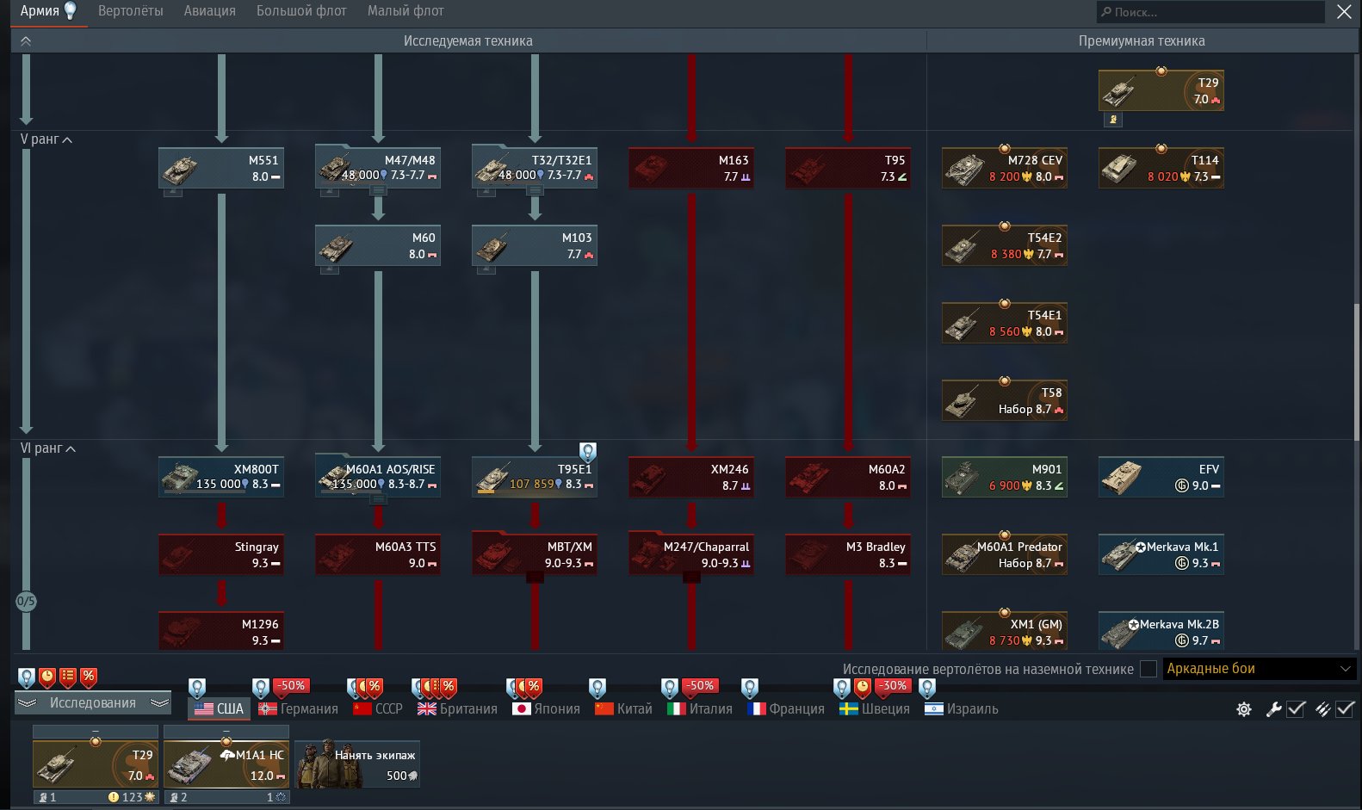Select the M728 CEV premium vehicle card
The image size is (1362, 810).
pyautogui.click(x=1005, y=168)
